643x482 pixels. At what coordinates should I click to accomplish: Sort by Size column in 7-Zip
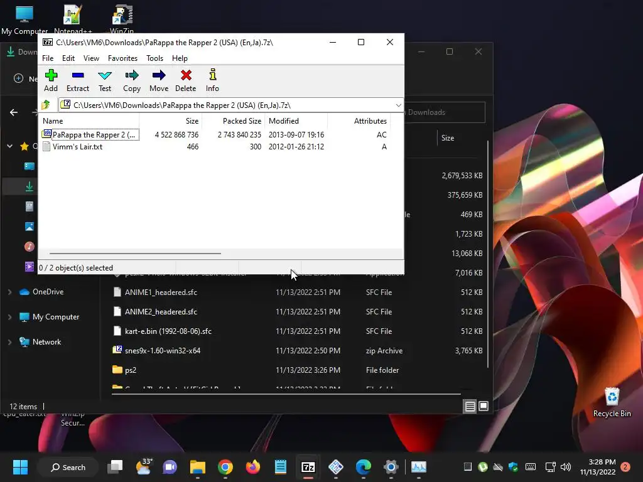tap(170, 121)
